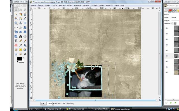Viewport: 179px width, 111px height.
Task: Select the Paintbrush tool
Action: (25, 41)
